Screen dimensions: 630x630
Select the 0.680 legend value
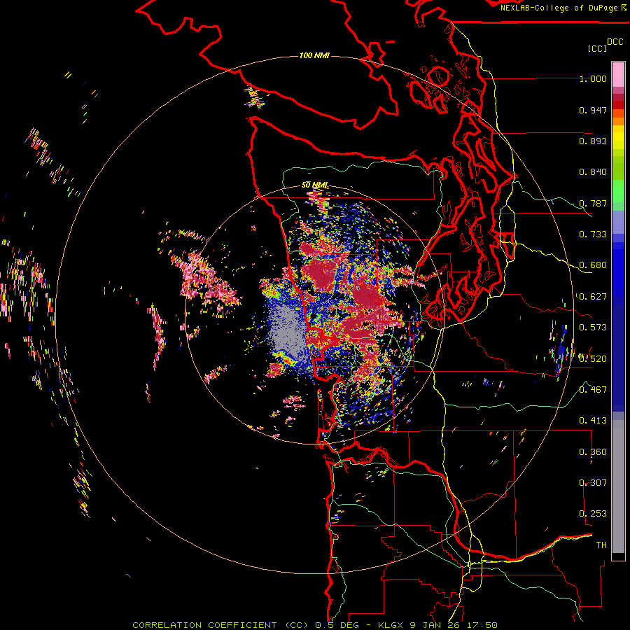(x=593, y=265)
